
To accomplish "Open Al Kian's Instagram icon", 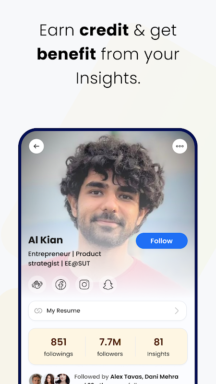I will point(84,285).
